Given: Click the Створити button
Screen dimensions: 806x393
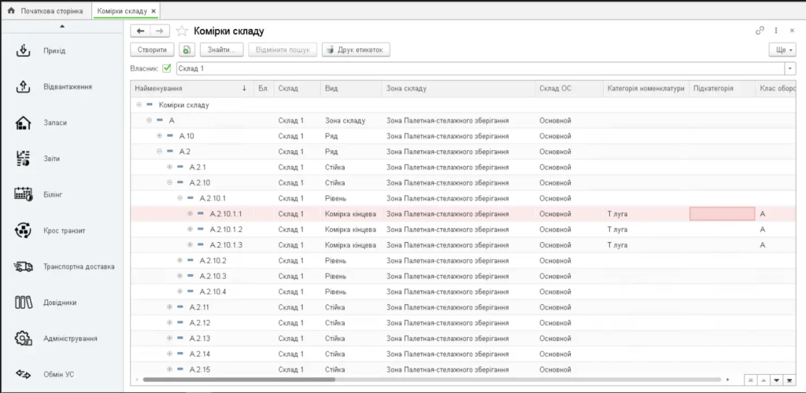Looking at the screenshot, I should coord(152,50).
